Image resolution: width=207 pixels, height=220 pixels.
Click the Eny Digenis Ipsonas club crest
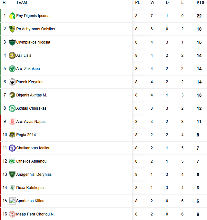pos(12,16)
